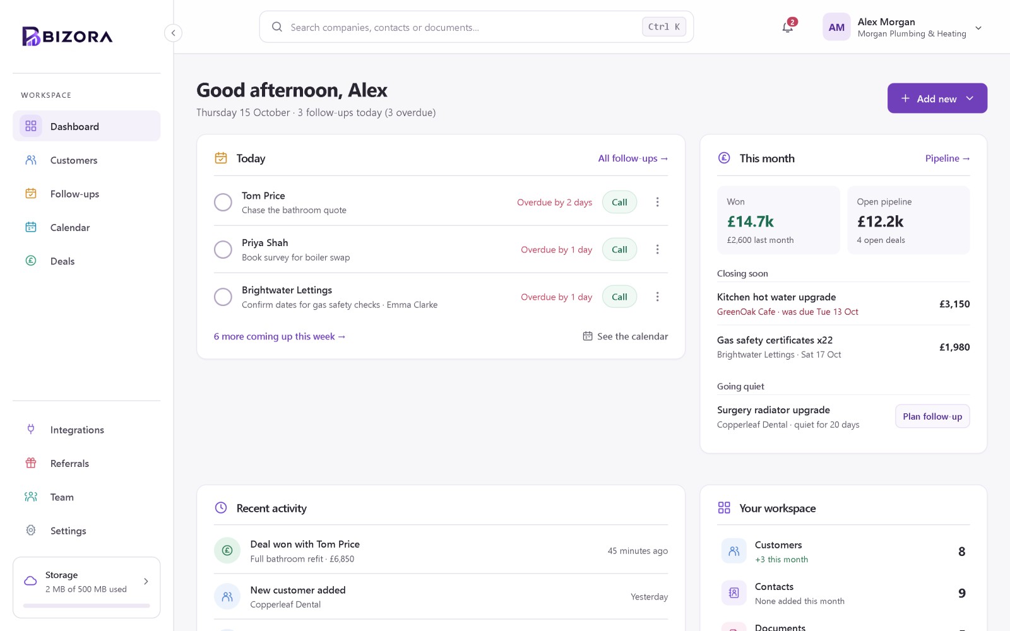Open more options for Tom Price

pyautogui.click(x=657, y=202)
